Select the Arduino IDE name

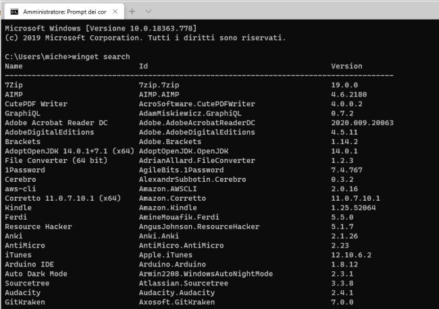click(x=30, y=264)
